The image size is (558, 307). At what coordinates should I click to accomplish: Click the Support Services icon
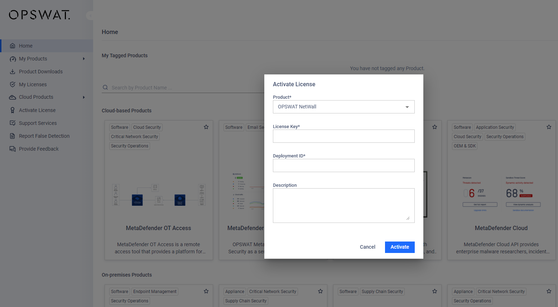[x=13, y=123]
